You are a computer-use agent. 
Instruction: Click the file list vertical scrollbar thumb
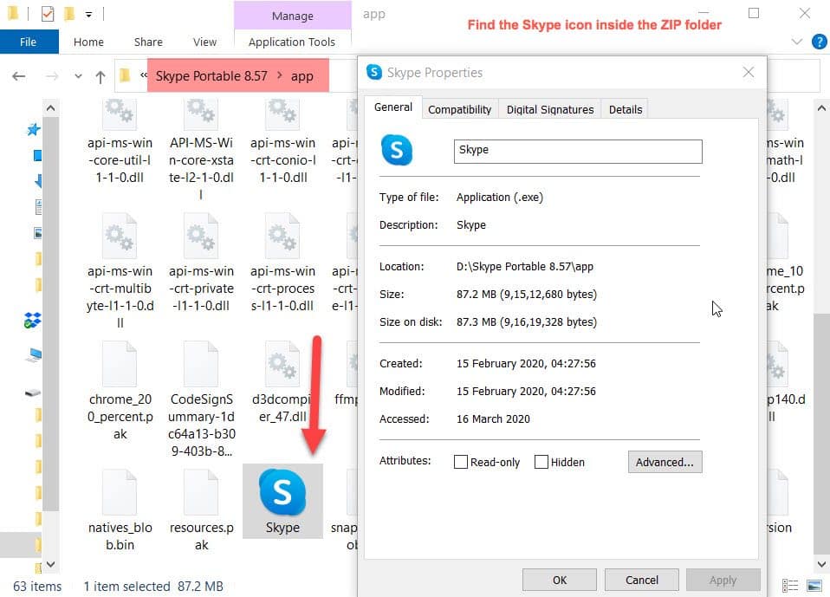(x=821, y=434)
